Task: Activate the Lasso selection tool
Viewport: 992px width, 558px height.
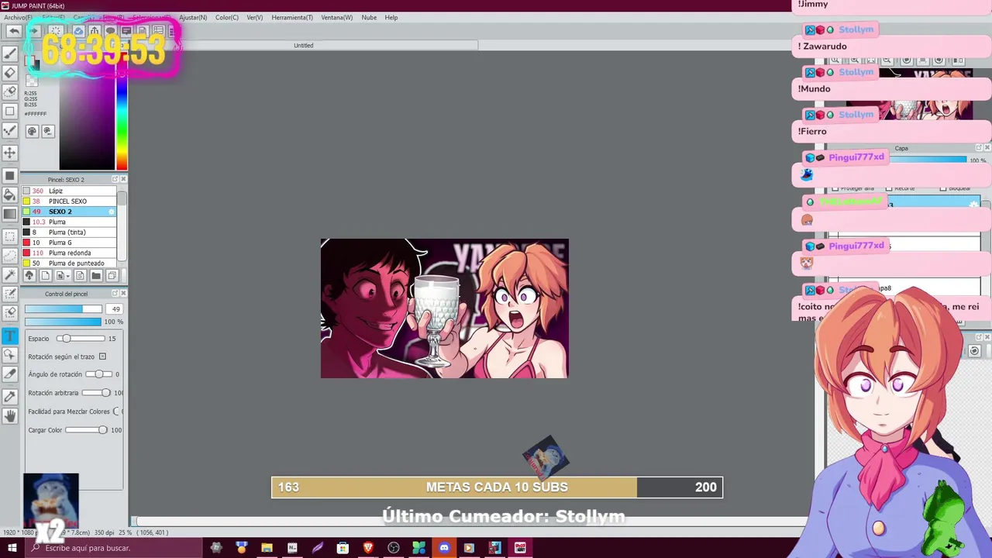Action: [x=10, y=255]
